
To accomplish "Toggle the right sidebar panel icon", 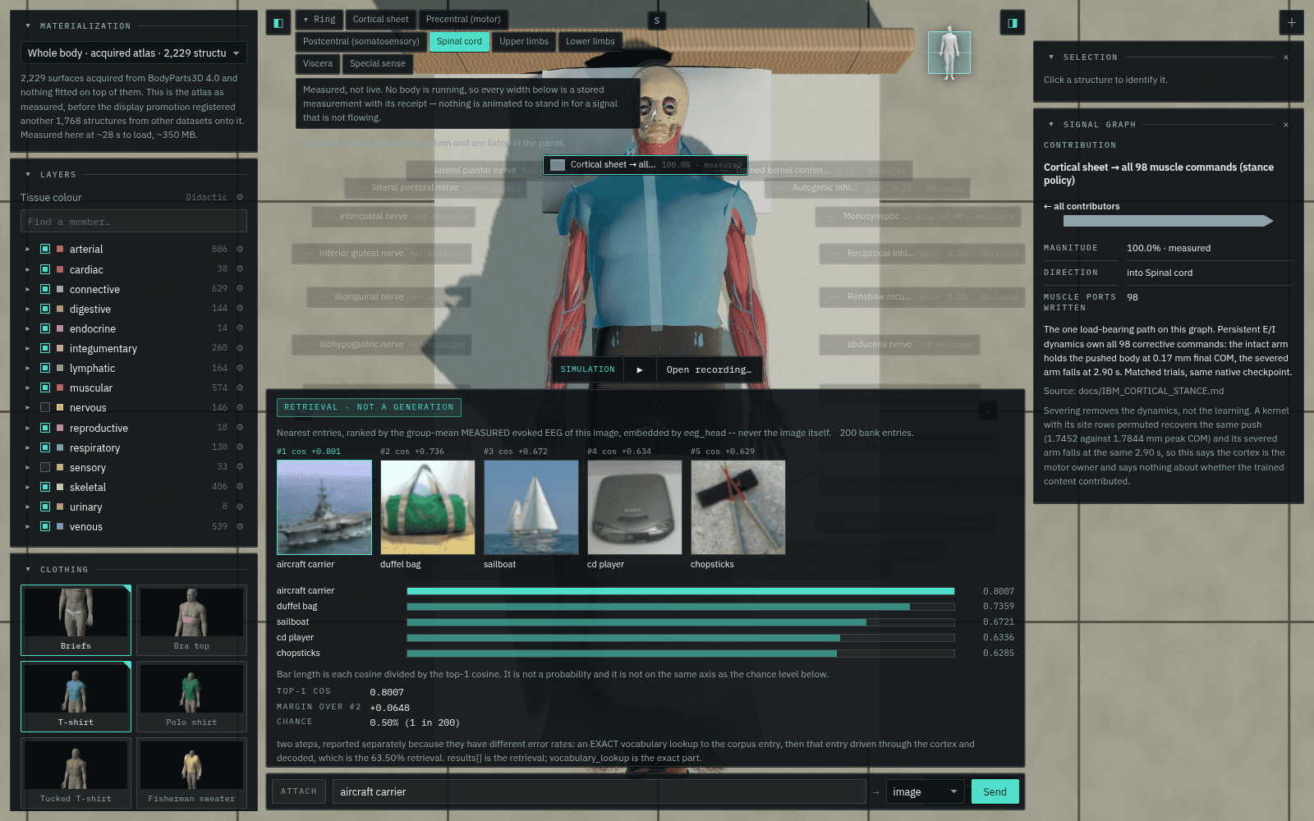I will pos(1013,23).
